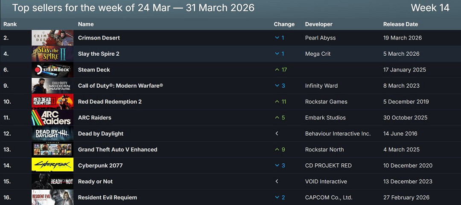Open the Grand Theft Auto V Enhanced title
461x205 pixels.
[118, 149]
